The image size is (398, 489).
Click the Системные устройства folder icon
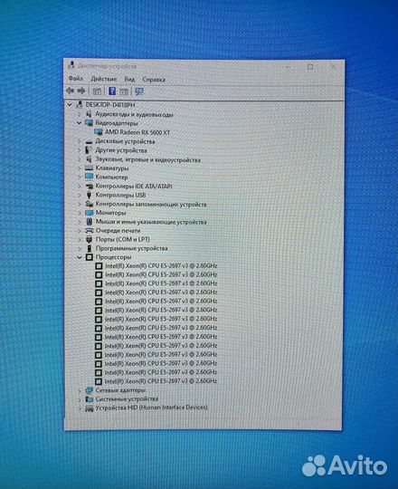(x=90, y=398)
